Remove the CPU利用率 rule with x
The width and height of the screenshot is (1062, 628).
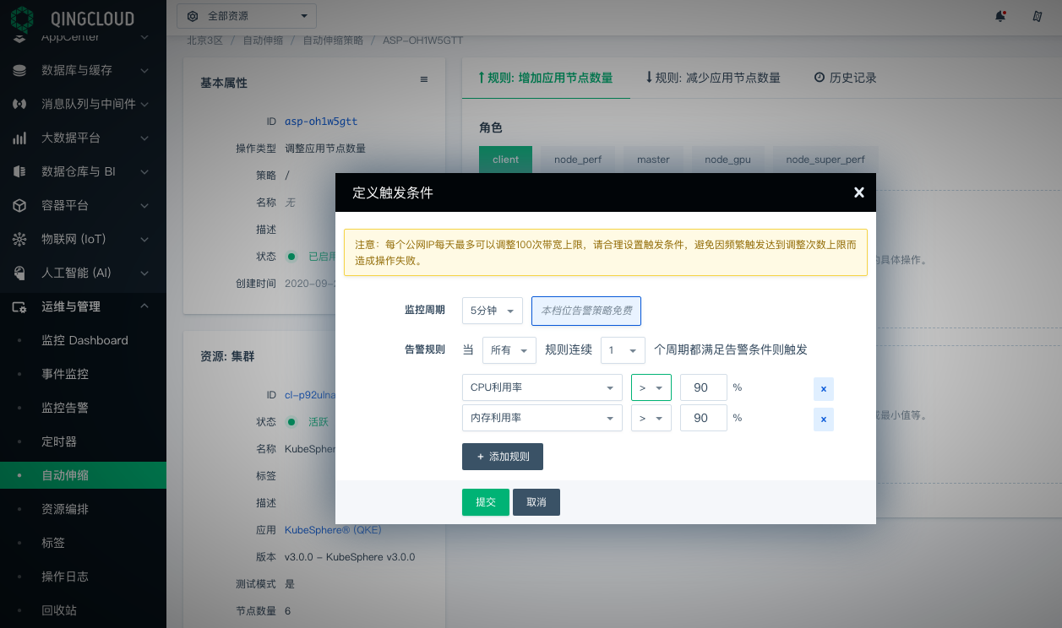coord(823,388)
